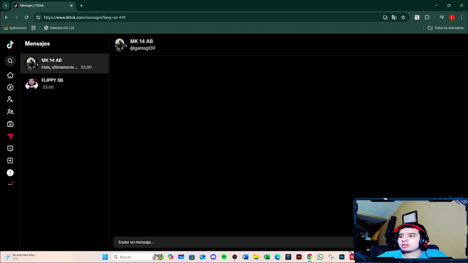
Task: Open the Chrome three-dot menu
Action: 462,17
